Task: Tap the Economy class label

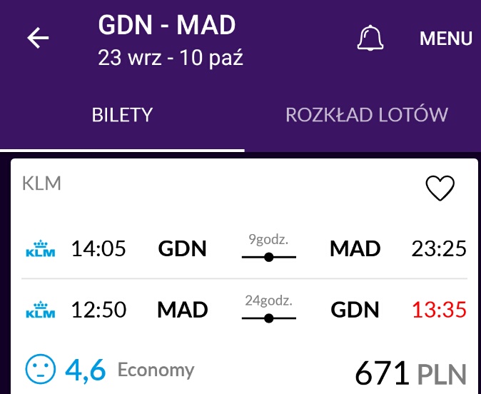Action: [x=156, y=370]
